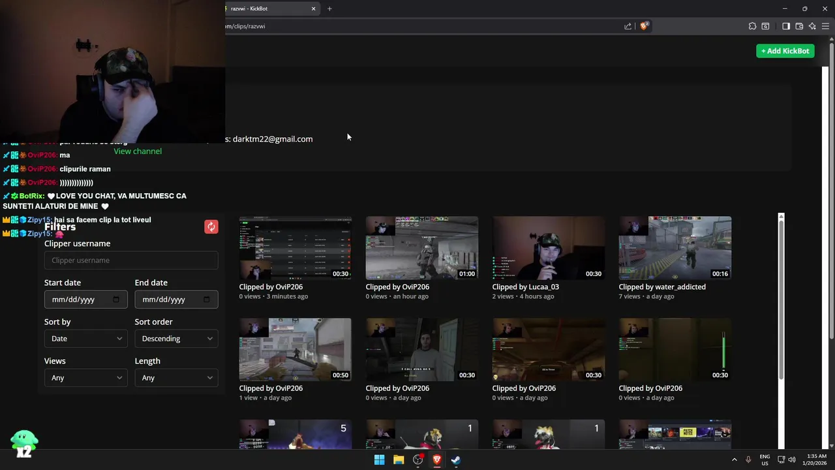Click the clip thumbnail with badge number 5
This screenshot has width=835, height=470.
(296, 434)
